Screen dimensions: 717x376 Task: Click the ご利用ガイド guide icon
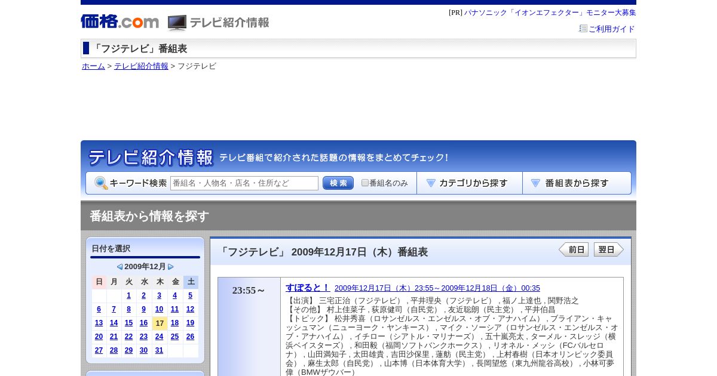[583, 29]
